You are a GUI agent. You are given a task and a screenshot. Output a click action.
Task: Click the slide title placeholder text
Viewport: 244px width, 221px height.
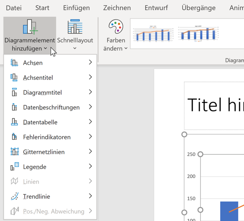[x=216, y=105]
